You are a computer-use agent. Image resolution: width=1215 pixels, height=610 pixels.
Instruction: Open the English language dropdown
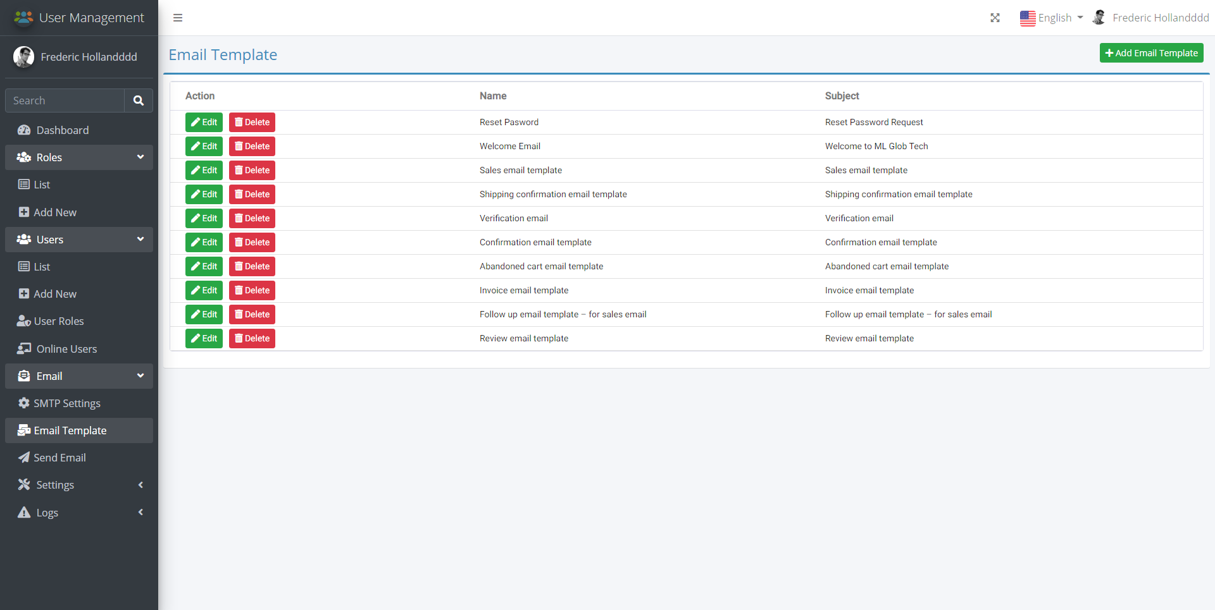coord(1052,18)
